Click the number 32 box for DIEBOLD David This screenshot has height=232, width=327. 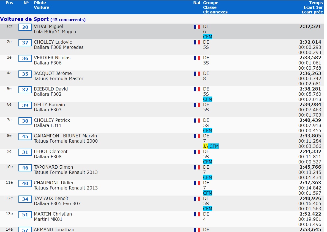(x=25, y=89)
